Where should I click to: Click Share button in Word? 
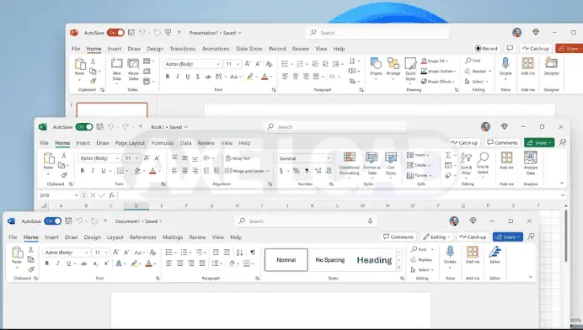coord(507,237)
